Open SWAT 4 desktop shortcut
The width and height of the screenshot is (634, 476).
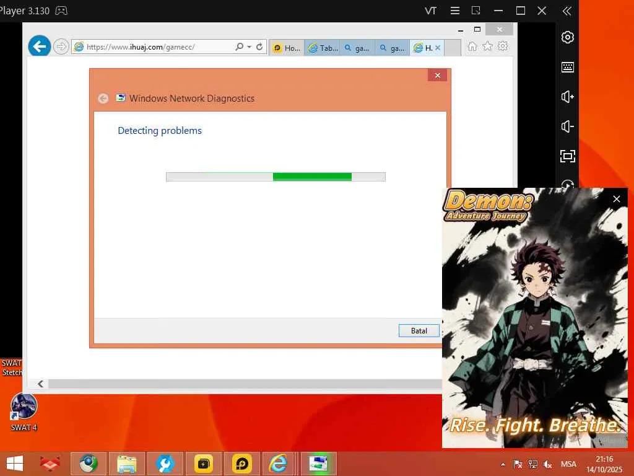pyautogui.click(x=24, y=412)
